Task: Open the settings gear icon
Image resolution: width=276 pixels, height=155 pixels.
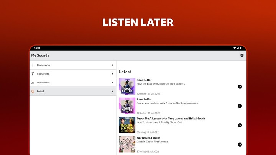Action: (242, 55)
